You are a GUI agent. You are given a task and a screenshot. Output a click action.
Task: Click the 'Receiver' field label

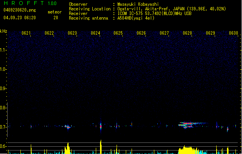(x=78, y=13)
